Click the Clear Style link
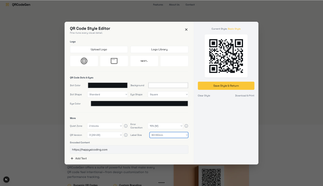Image resolution: width=323 pixels, height=186 pixels. click(204, 96)
